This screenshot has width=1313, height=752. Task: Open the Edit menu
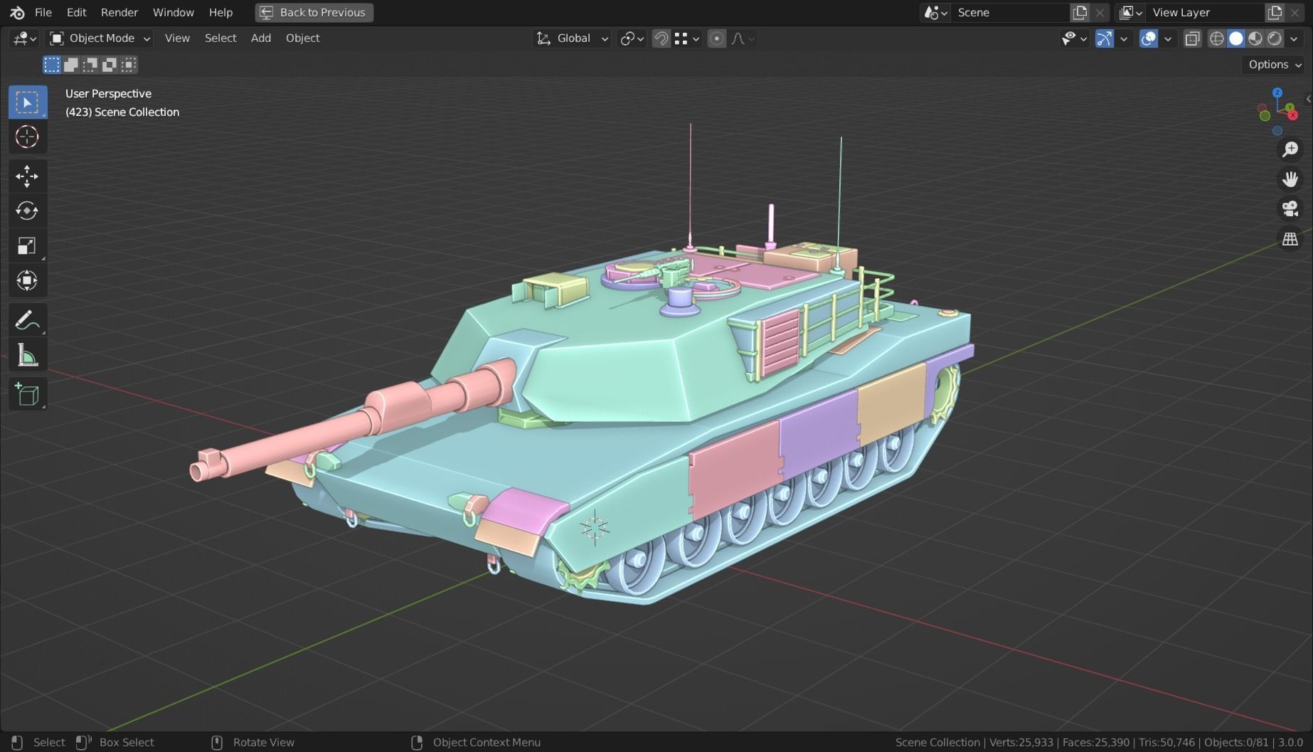click(x=76, y=12)
